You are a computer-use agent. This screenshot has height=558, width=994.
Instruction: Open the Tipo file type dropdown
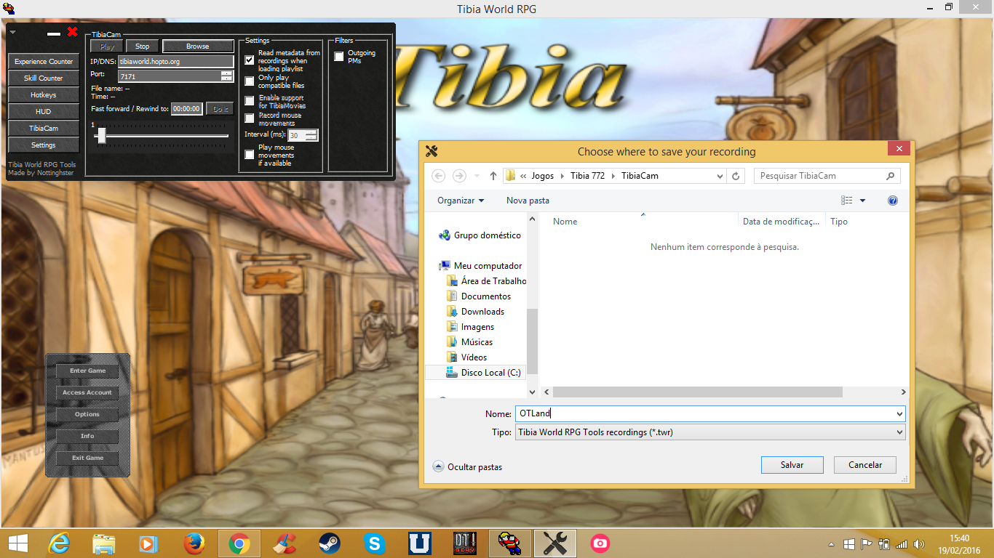(x=899, y=432)
